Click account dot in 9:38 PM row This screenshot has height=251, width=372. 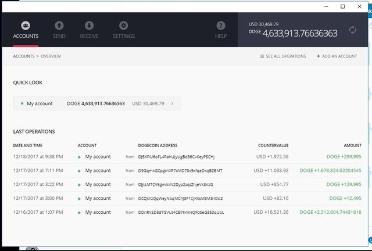[79, 157]
